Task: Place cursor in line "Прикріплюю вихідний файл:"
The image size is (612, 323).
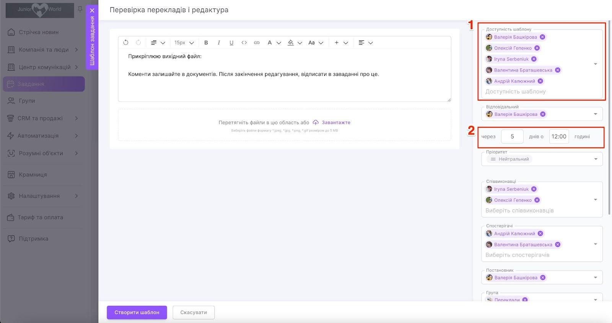Action: [165, 57]
